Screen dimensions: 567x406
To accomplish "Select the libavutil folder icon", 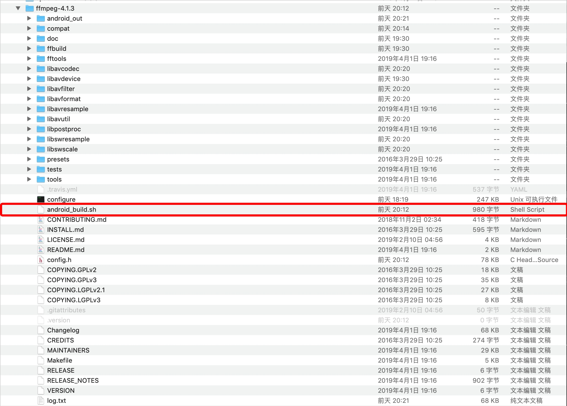I will (x=41, y=119).
